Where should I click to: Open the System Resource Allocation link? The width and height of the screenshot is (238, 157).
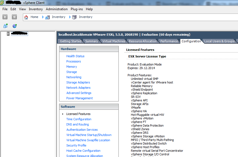tap(84, 156)
